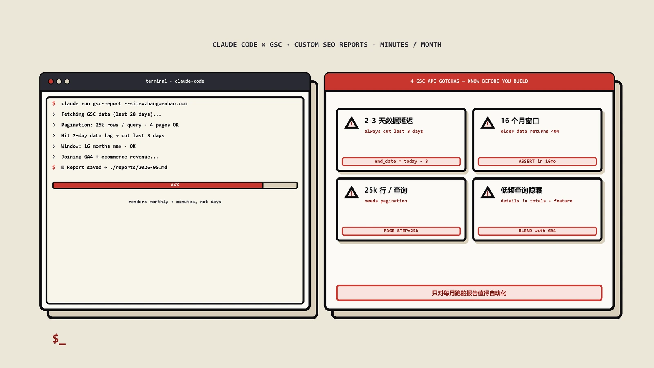The image size is (654, 368).
Task: Click the 4 GSC API GOTCHAS red header
Action: (x=469, y=81)
